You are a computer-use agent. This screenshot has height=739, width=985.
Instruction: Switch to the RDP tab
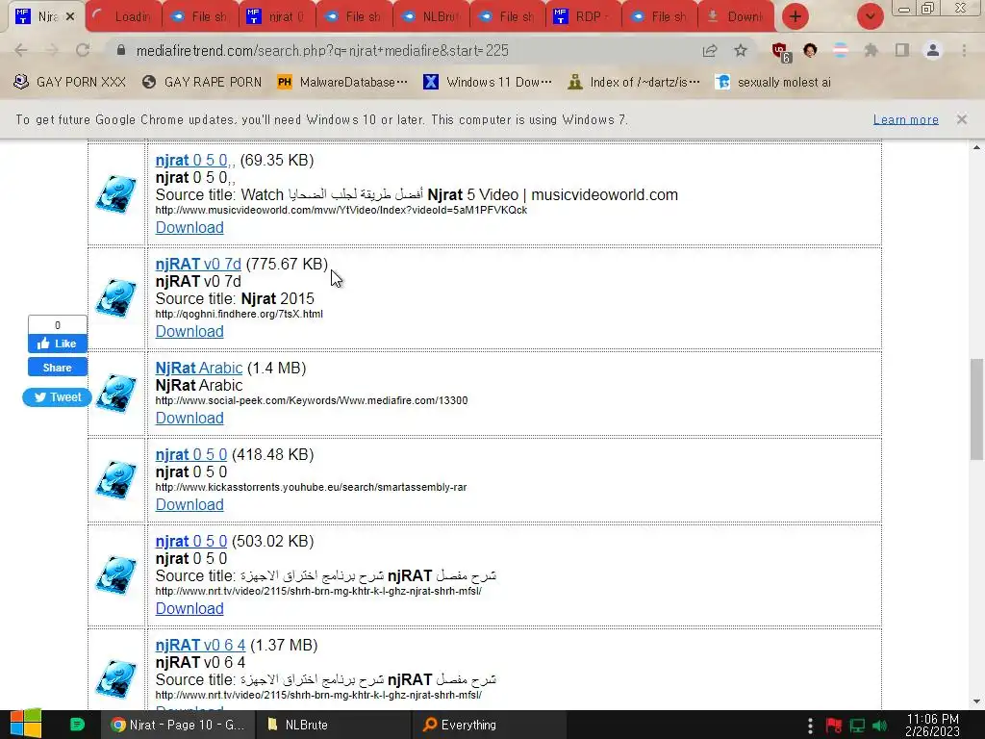585,17
